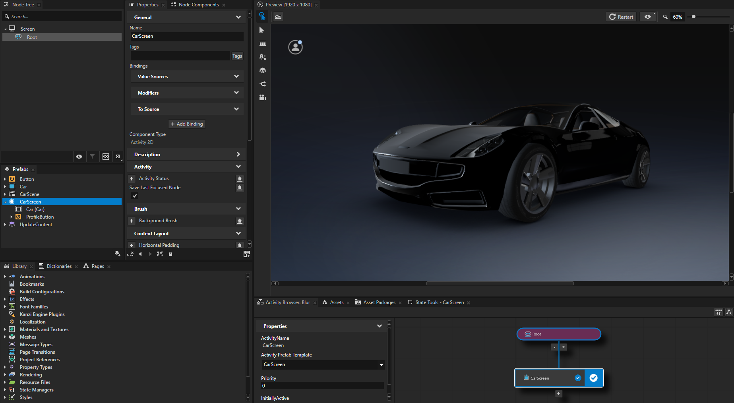
Task: Open the Dictionaries tab
Action: pyautogui.click(x=59, y=266)
